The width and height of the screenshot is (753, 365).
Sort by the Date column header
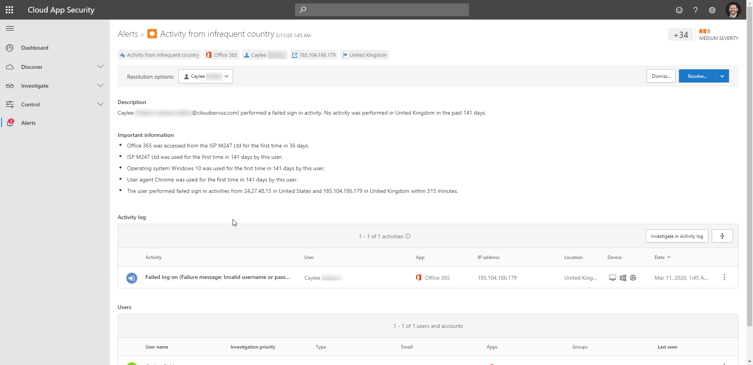pyautogui.click(x=663, y=257)
